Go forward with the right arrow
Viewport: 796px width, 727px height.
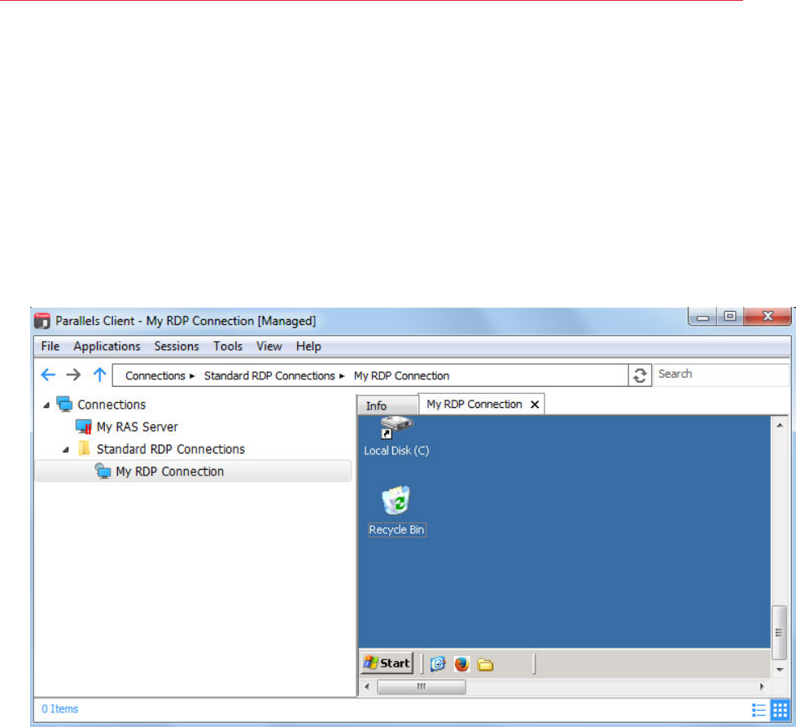tap(73, 375)
